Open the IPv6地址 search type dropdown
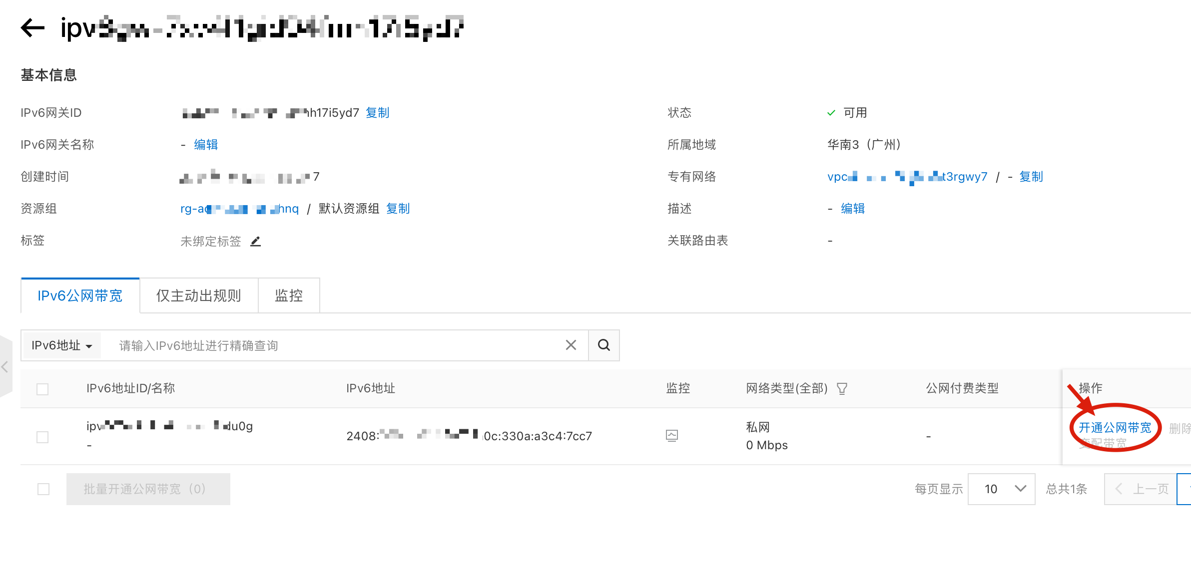Screen dimensions: 1191x568 [x=61, y=345]
